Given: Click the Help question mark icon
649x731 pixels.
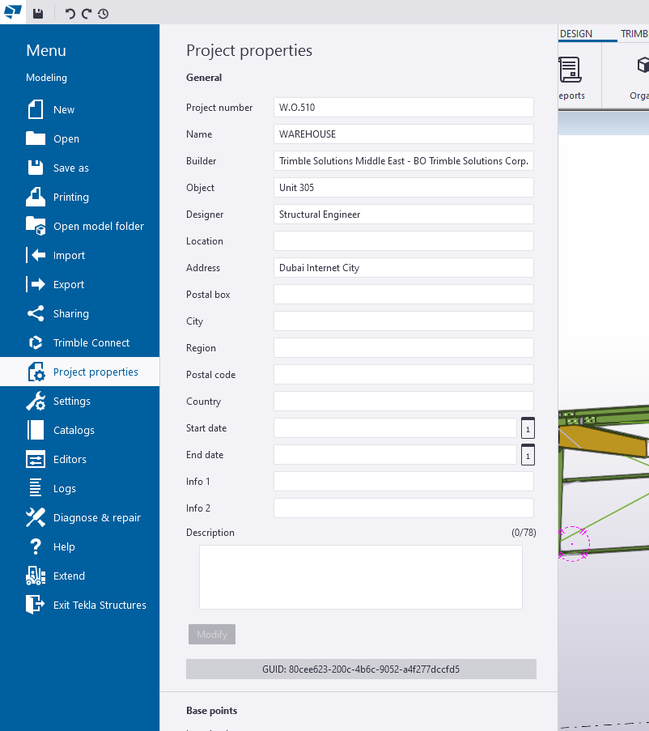Looking at the screenshot, I should click(x=36, y=546).
